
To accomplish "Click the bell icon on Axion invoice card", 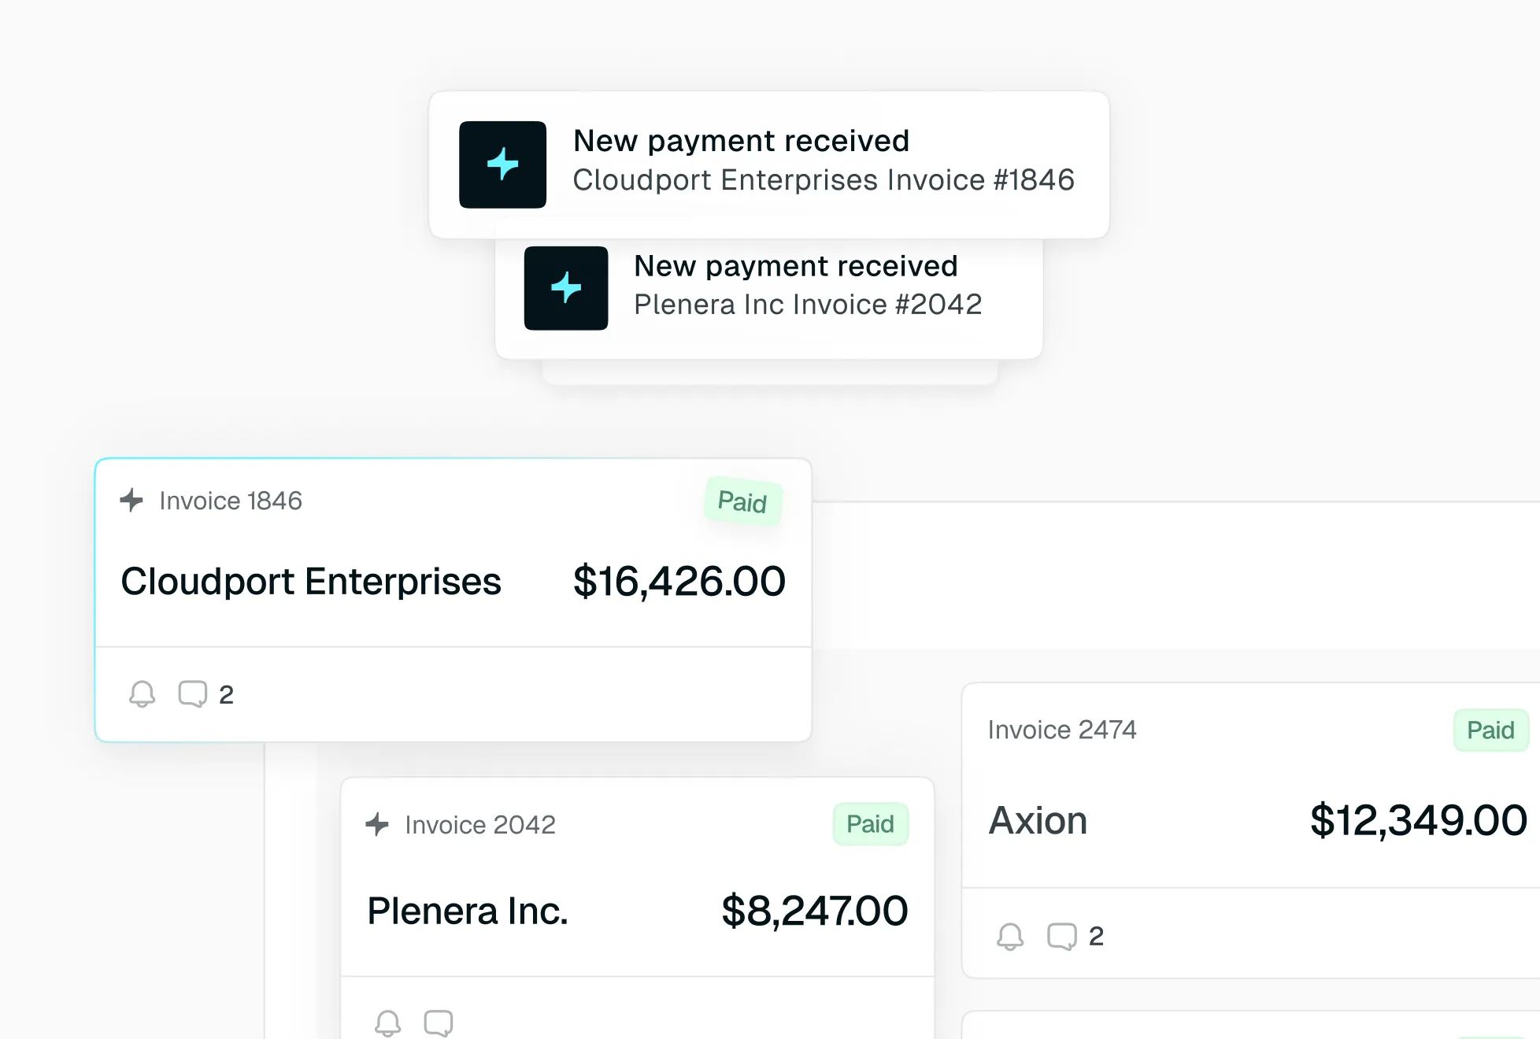I will [x=1010, y=937].
